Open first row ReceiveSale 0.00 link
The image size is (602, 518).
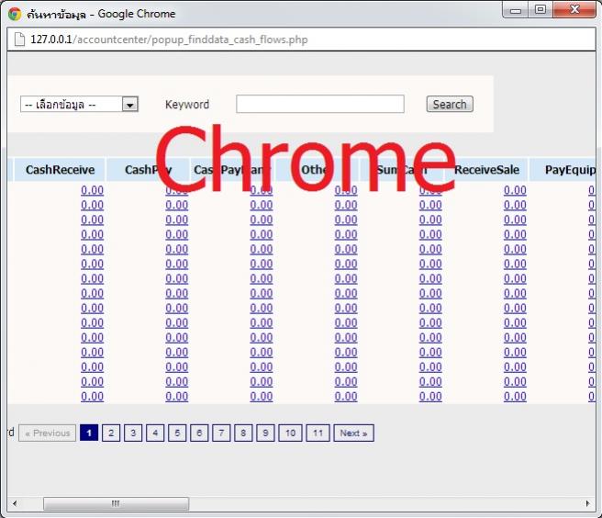pos(515,190)
